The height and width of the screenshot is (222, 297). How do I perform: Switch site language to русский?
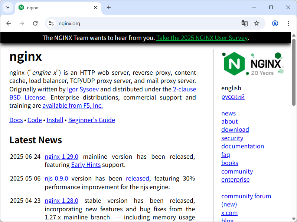[233, 97]
